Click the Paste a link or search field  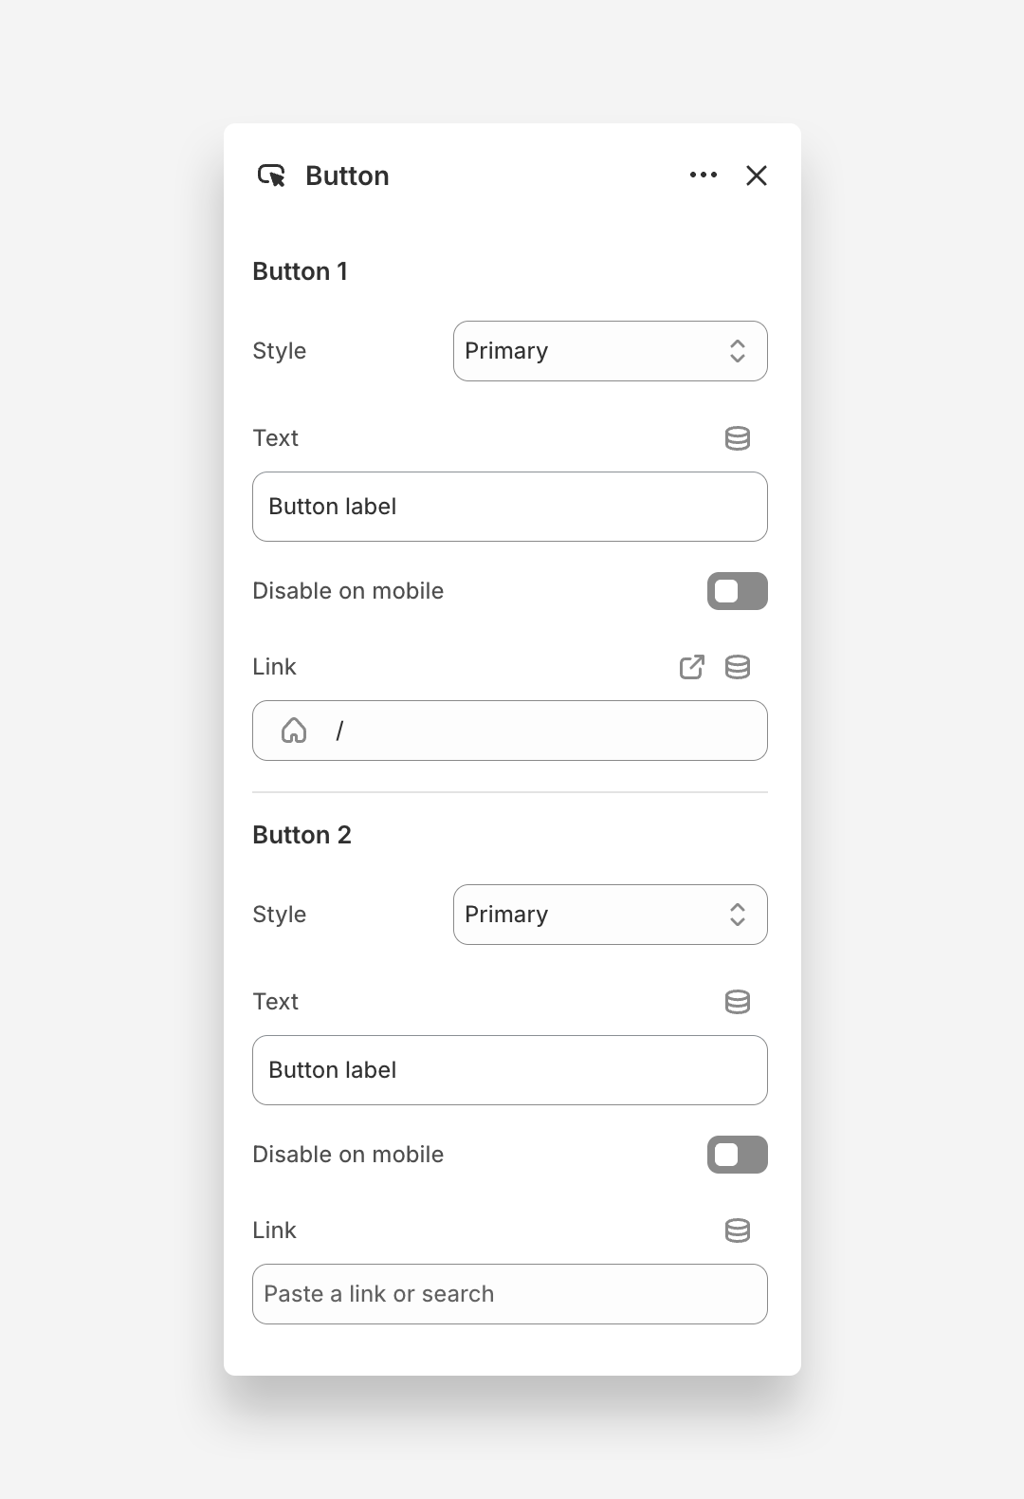click(x=510, y=1294)
